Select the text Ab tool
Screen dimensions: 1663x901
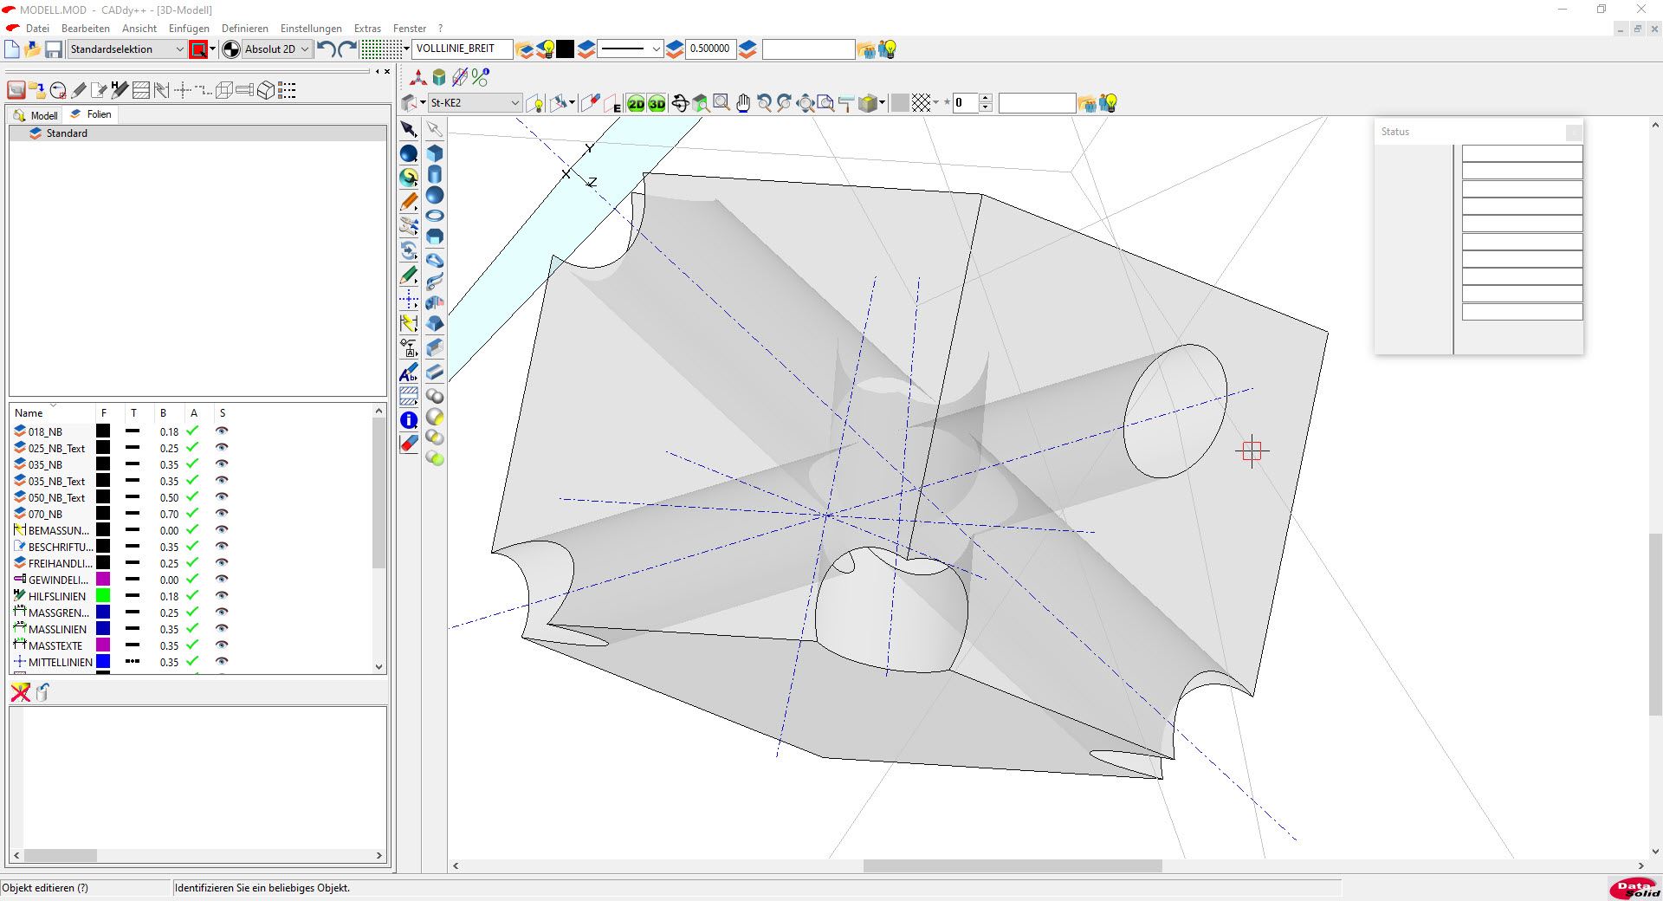pyautogui.click(x=409, y=373)
